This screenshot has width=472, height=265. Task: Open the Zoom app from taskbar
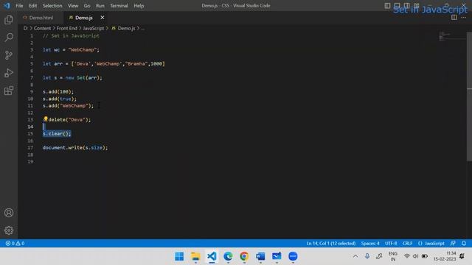point(293,256)
